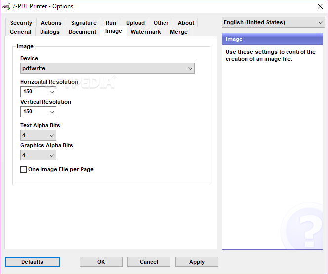Click the Image help panel header
Viewport: 328px width, 274px height.
272,39
